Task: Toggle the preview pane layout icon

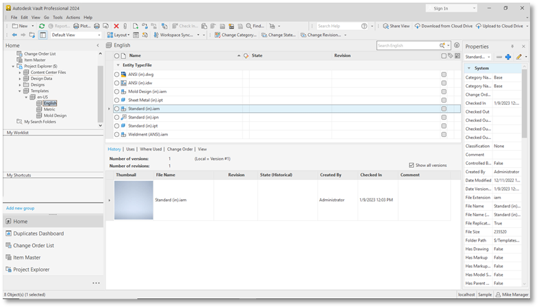Action: pyautogui.click(x=42, y=35)
